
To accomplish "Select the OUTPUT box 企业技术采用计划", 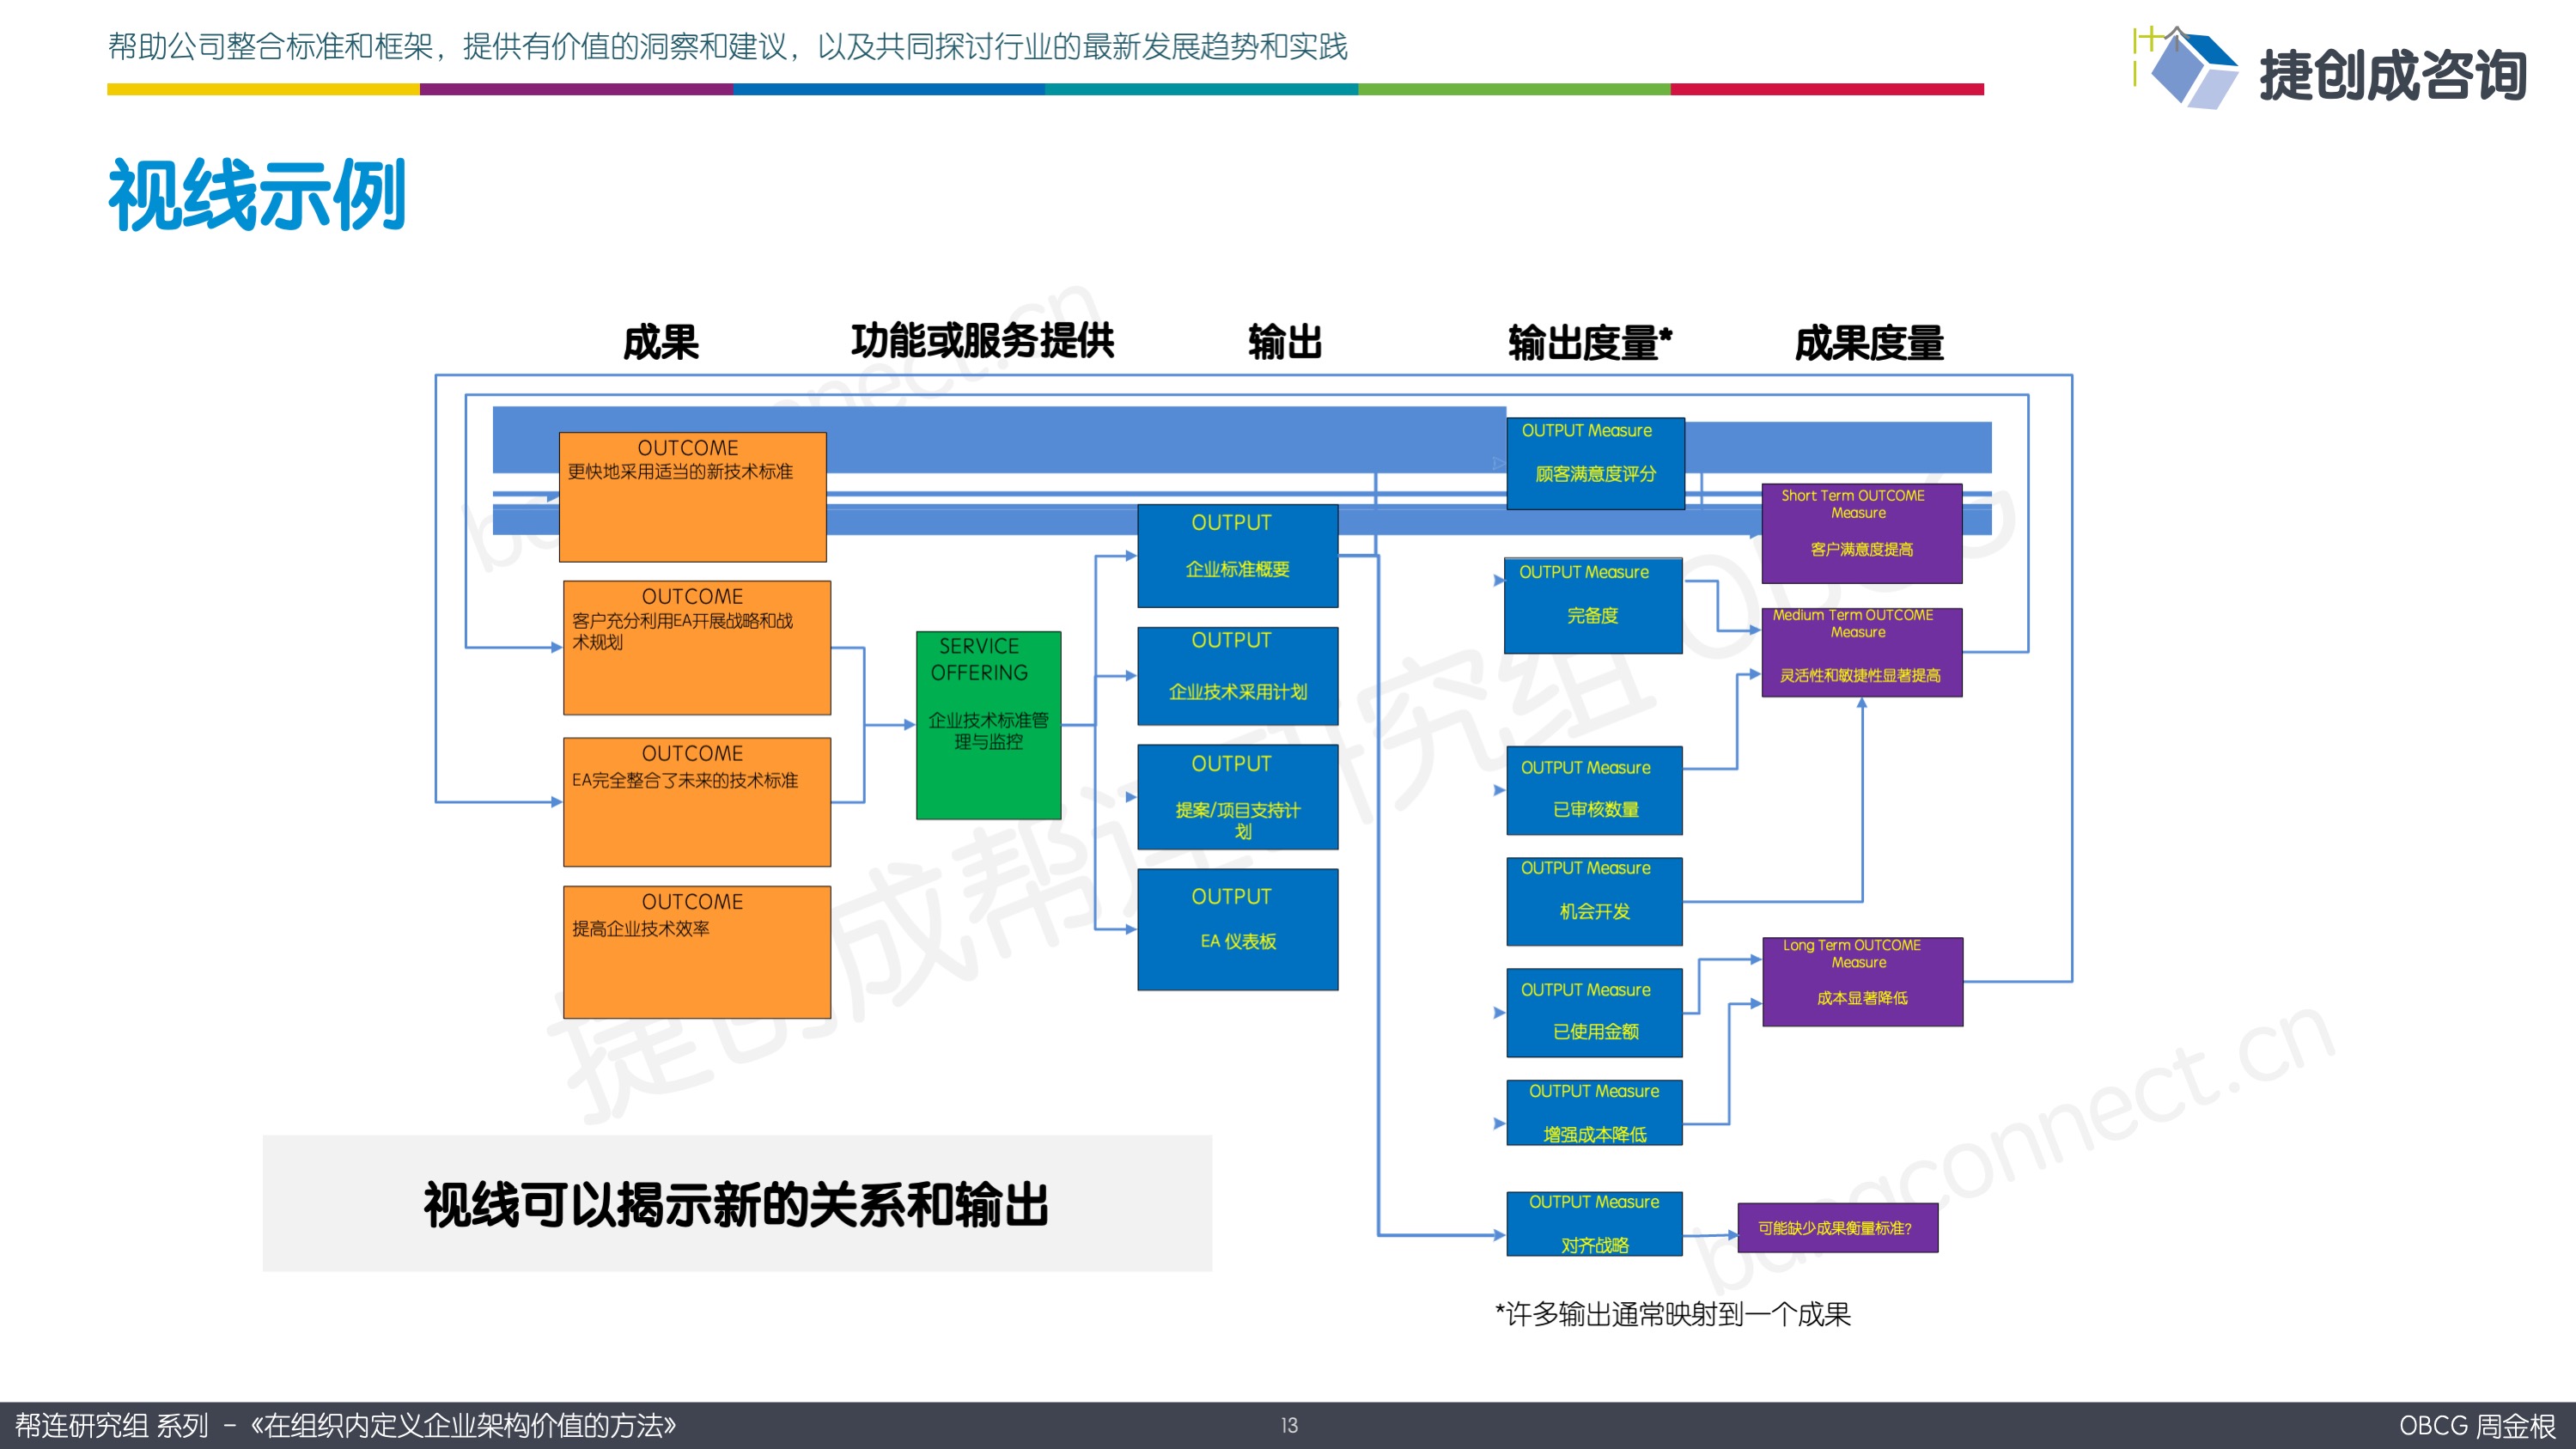I will point(1237,676).
